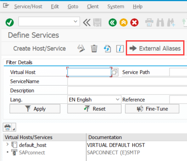Screen dimensions: 187x161
Task: Click the window menu icon at top-left
Action: coord(6,6)
